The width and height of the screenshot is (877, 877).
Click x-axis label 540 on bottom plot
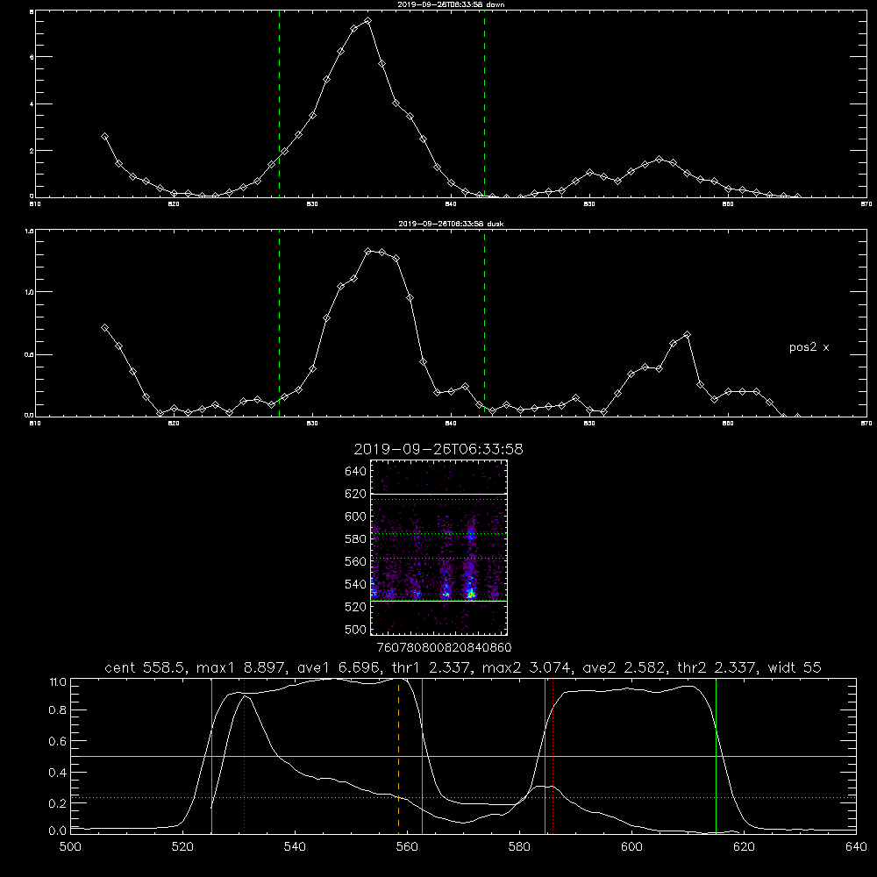(295, 847)
